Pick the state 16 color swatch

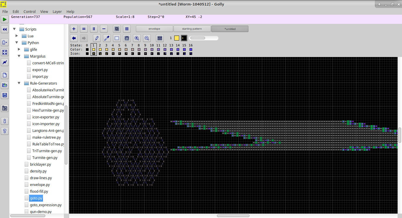191,50
